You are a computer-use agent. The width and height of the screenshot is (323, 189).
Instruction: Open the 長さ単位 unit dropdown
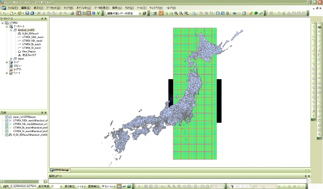click(x=85, y=186)
